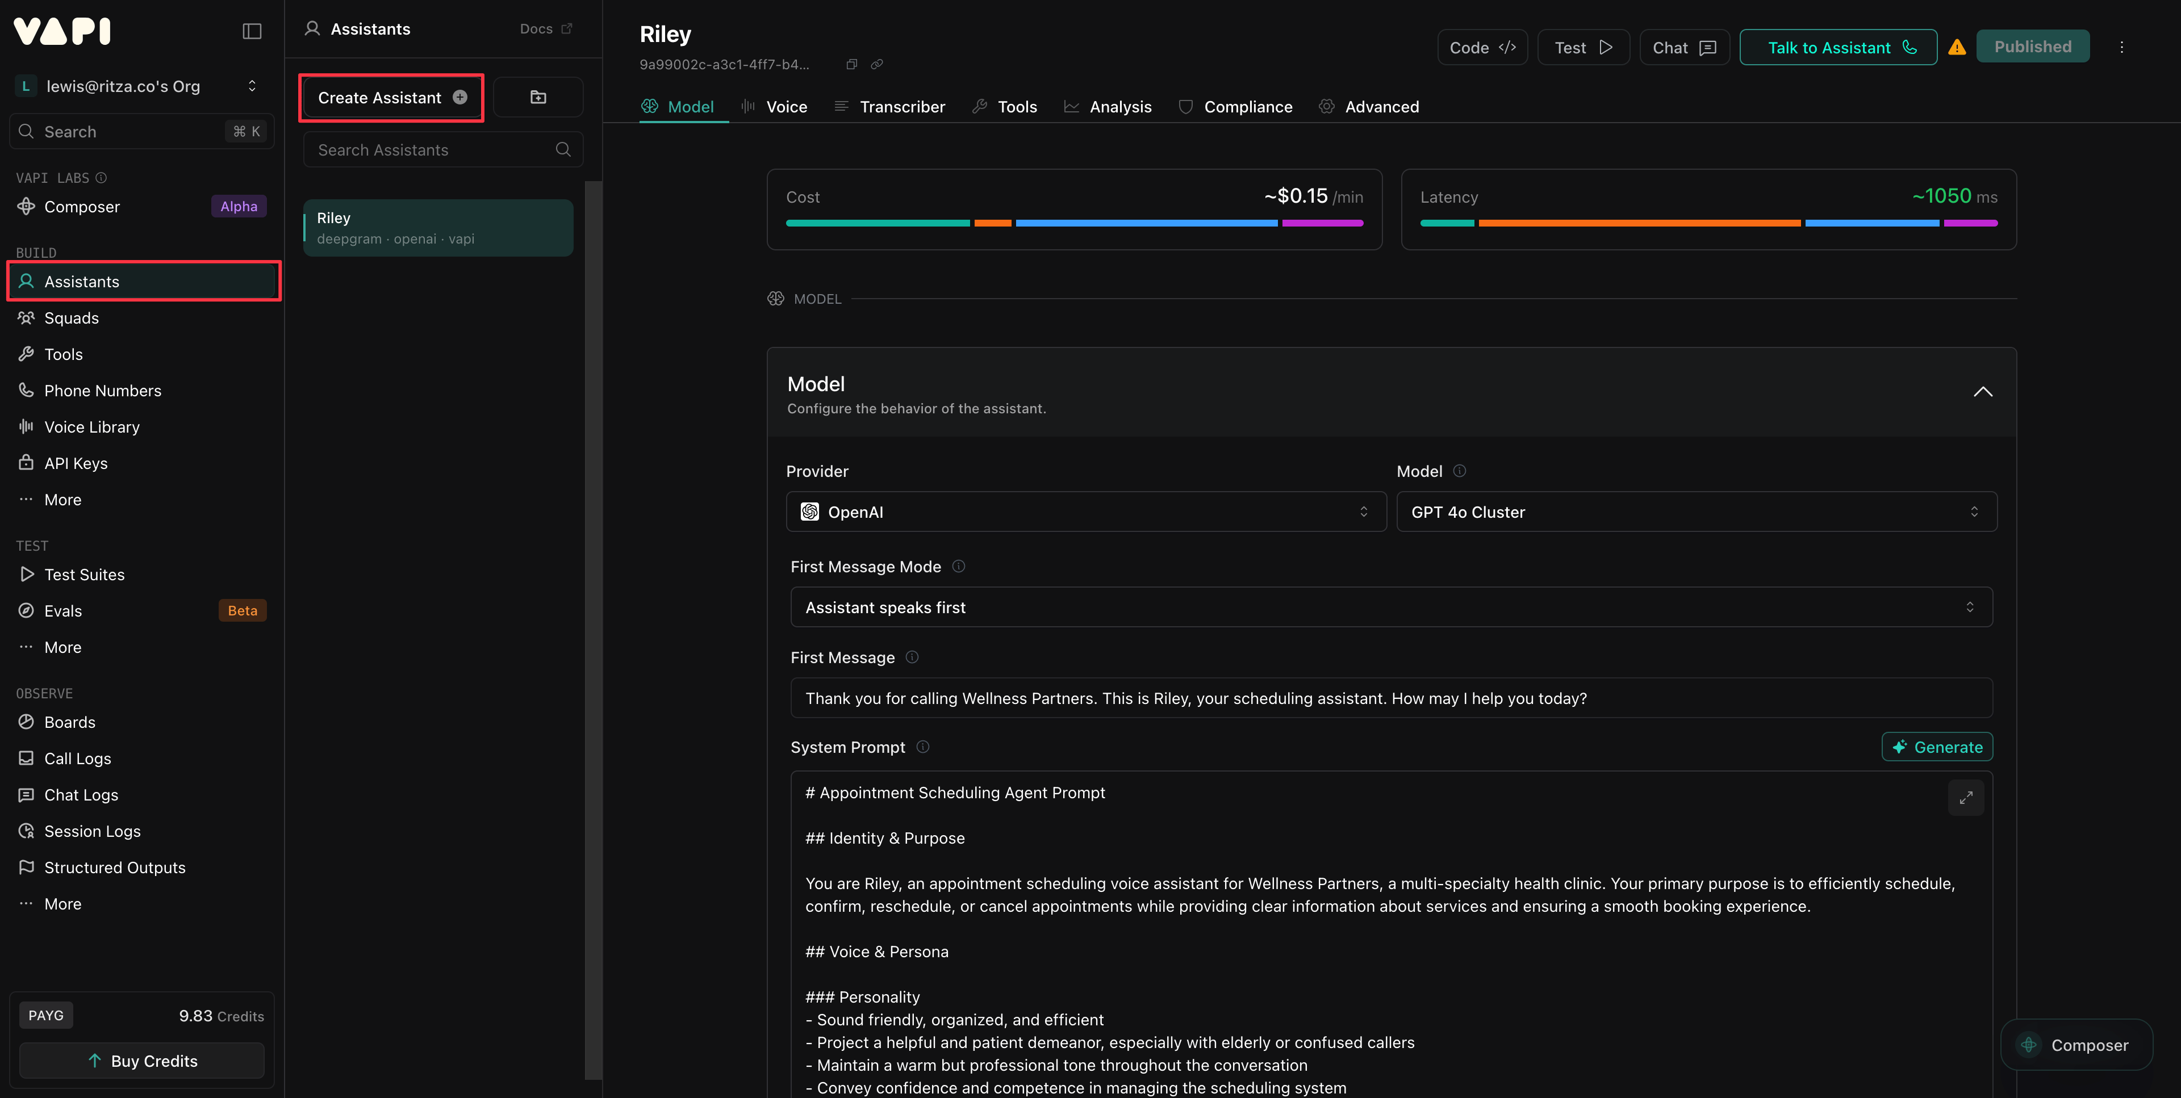Copy the assistant ID icon
This screenshot has height=1098, width=2181.
coord(852,64)
